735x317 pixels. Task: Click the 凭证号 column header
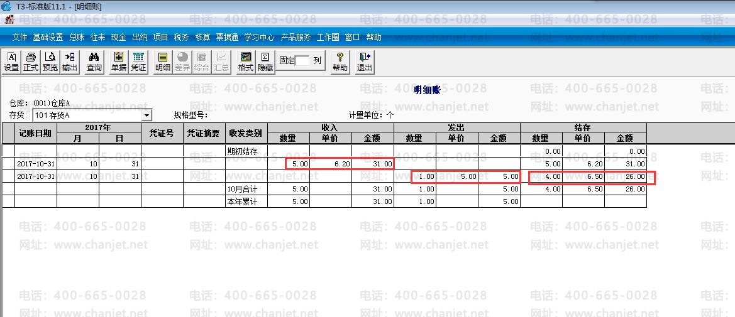click(x=162, y=133)
